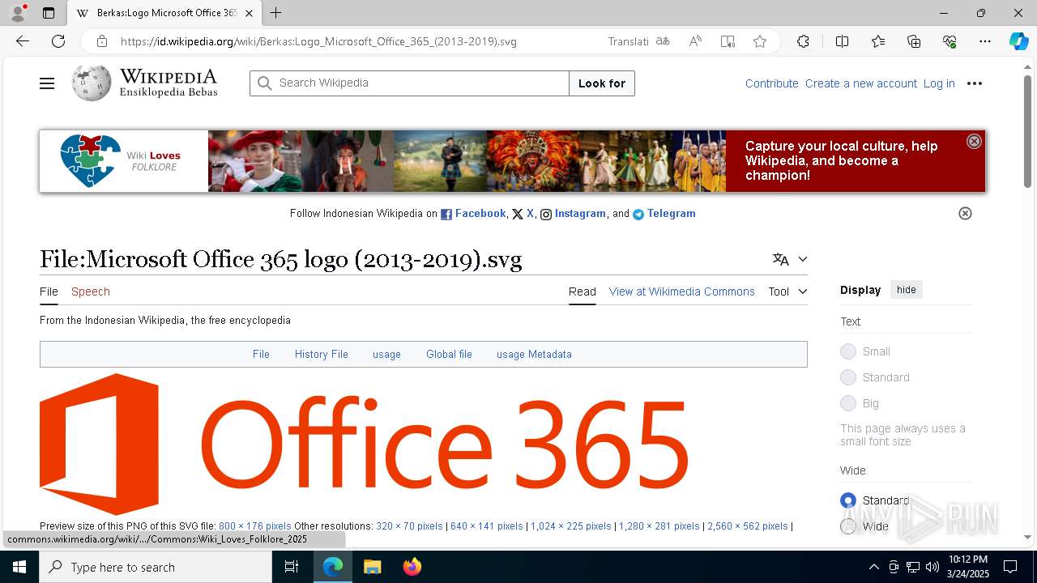1037x583 pixels.
Task: Click the Wikipedia globe logo
Action: 92,83
